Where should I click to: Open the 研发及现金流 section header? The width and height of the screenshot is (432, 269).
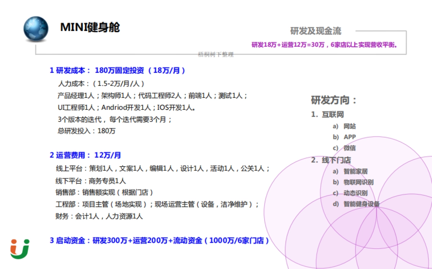click(316, 31)
